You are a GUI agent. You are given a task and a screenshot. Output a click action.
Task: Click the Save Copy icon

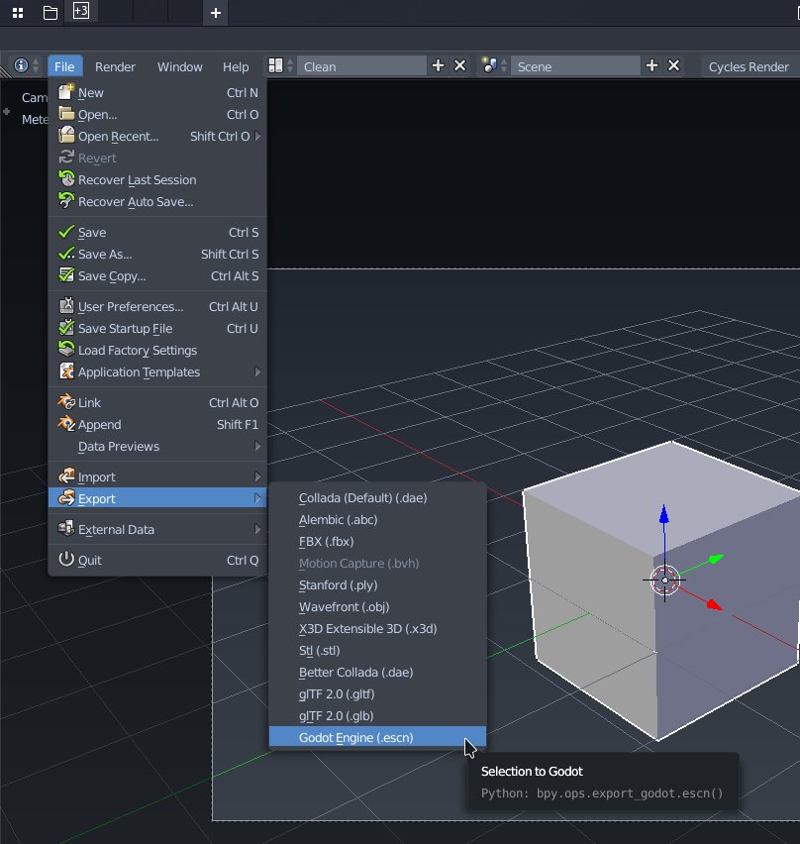click(x=66, y=275)
